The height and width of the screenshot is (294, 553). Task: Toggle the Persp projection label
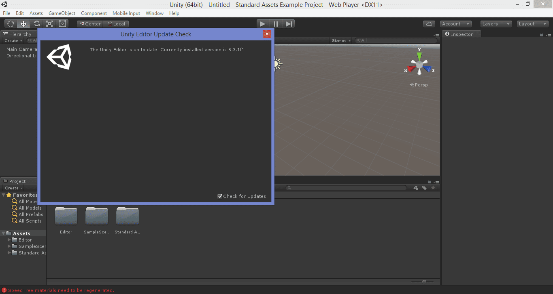419,85
